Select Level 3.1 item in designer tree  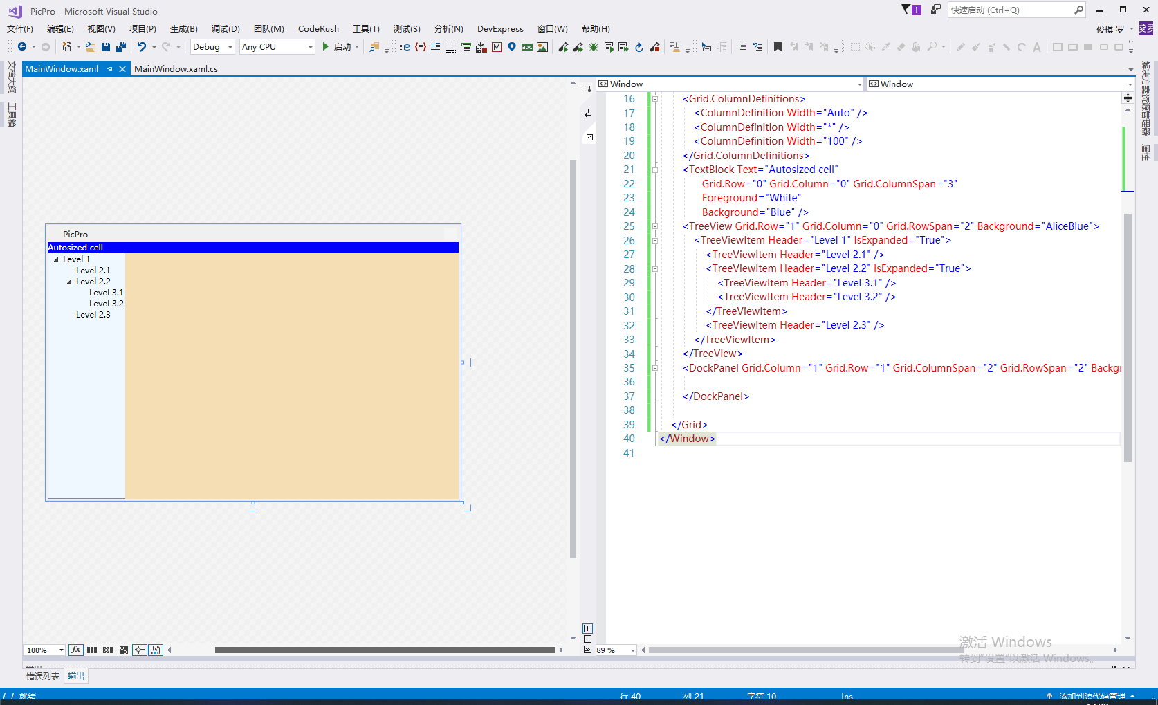click(x=106, y=293)
